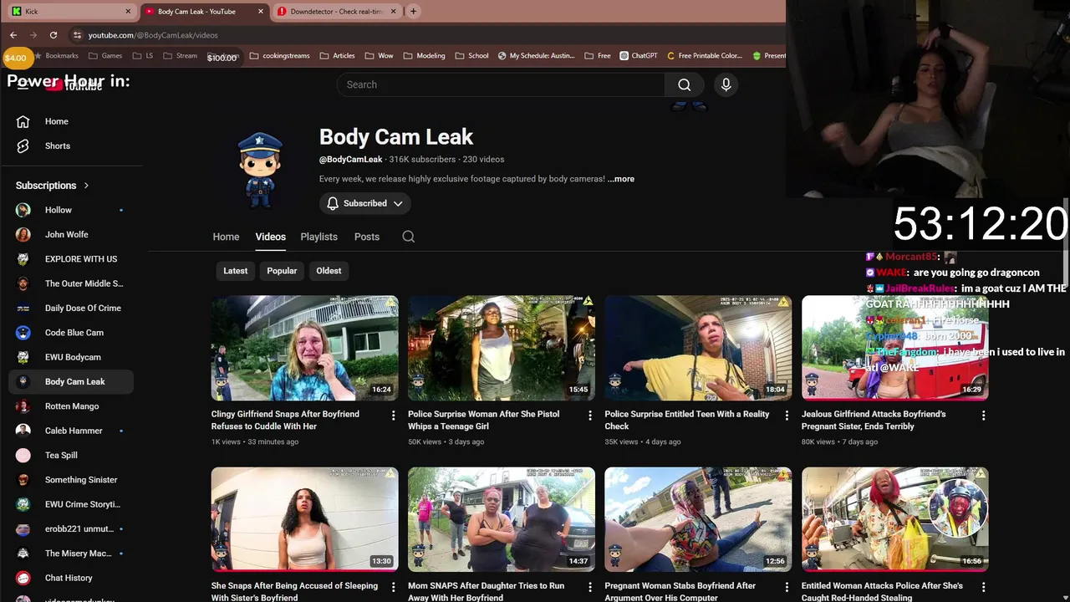Viewport: 1070px width, 602px height.
Task: Open Something Sinister subscription channel
Action: [71, 480]
